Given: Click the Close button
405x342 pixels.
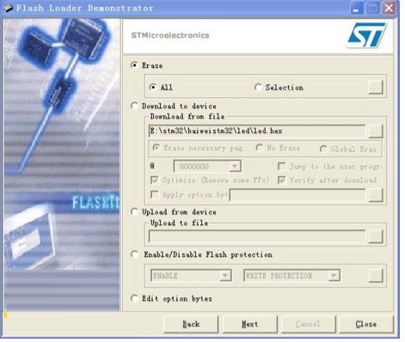Looking at the screenshot, I should pyautogui.click(x=366, y=324).
